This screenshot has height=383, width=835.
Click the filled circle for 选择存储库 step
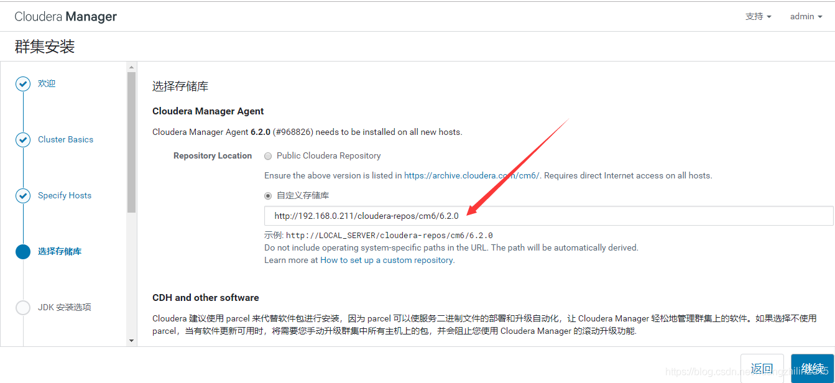pos(23,252)
